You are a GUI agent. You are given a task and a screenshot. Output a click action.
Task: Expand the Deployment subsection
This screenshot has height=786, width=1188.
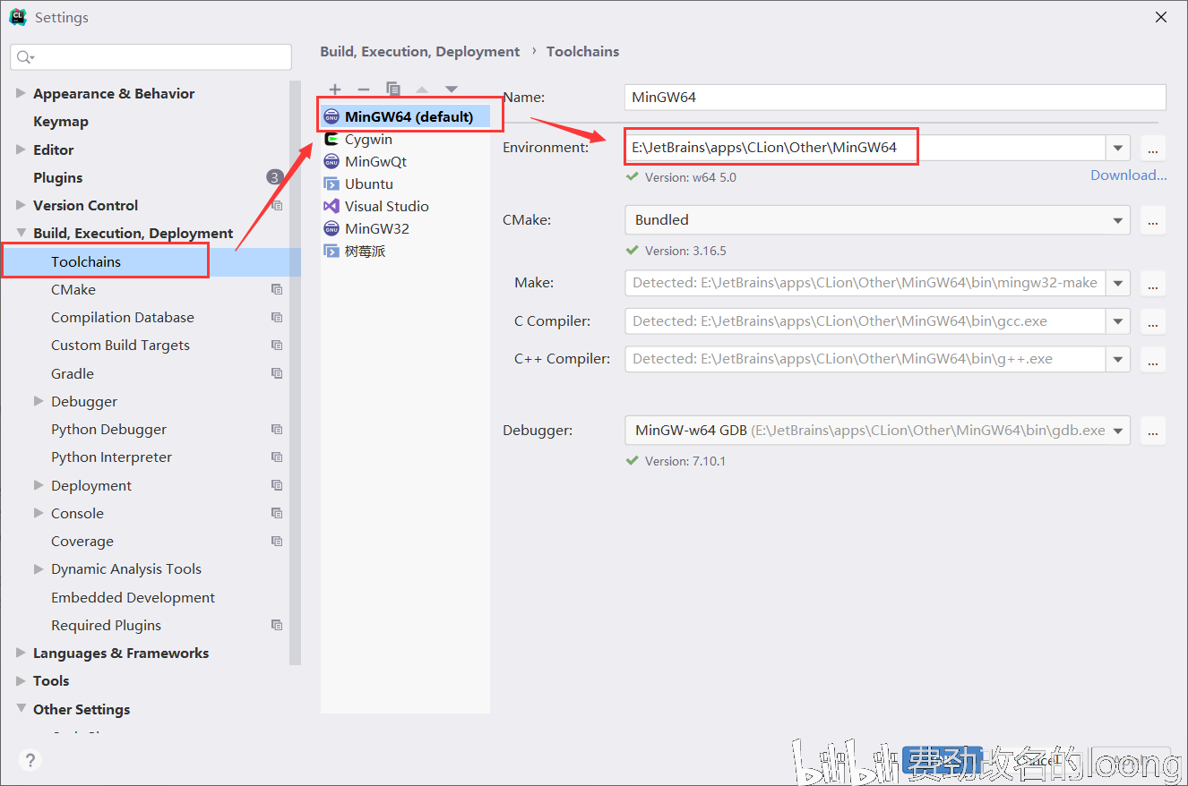click(39, 485)
